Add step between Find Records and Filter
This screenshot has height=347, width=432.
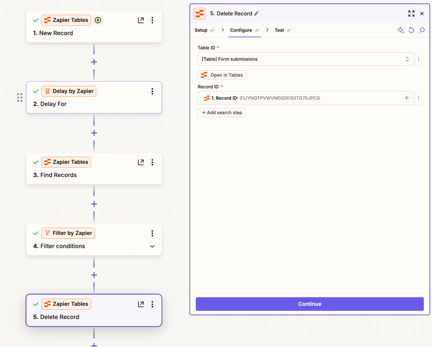click(x=94, y=204)
